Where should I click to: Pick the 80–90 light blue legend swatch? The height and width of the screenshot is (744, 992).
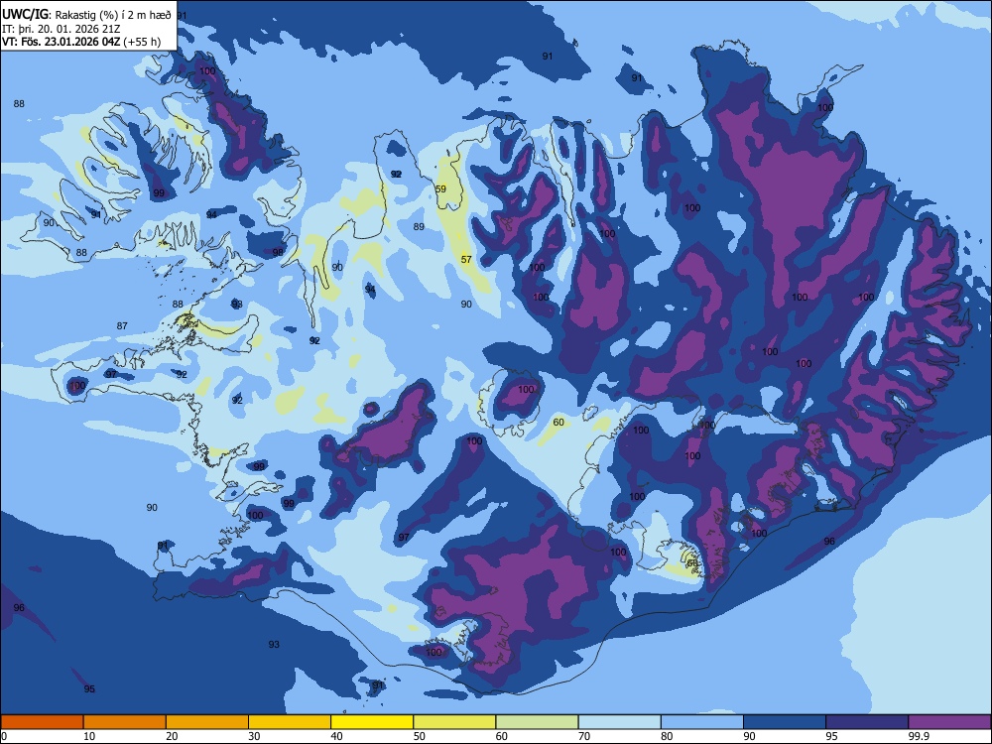point(702,722)
